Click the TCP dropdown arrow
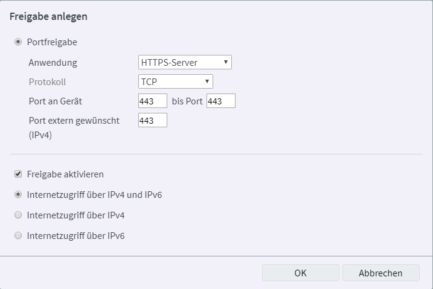Screen dimensions: 433x289 click(207, 81)
